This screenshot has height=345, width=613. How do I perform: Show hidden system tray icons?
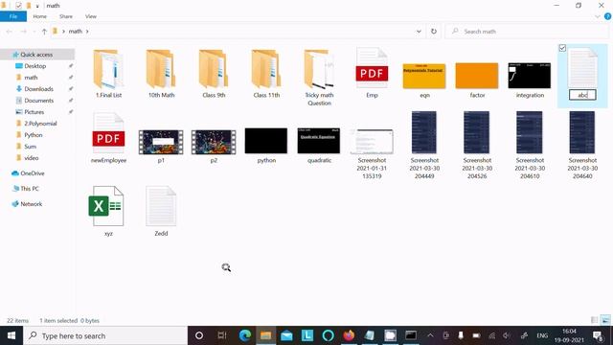[x=430, y=335]
